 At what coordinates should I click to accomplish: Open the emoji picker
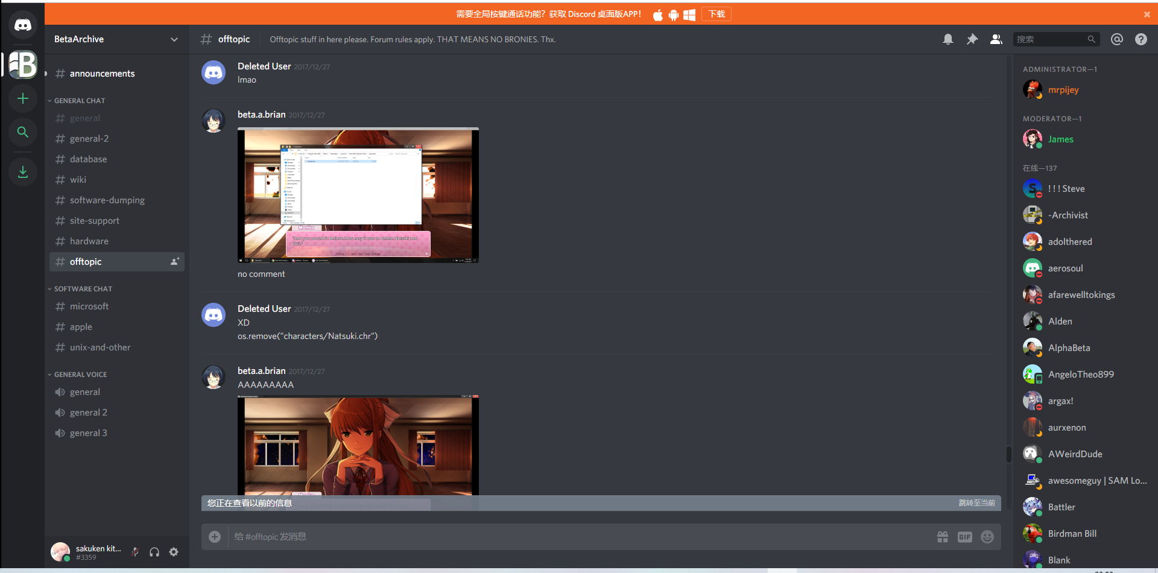[987, 537]
